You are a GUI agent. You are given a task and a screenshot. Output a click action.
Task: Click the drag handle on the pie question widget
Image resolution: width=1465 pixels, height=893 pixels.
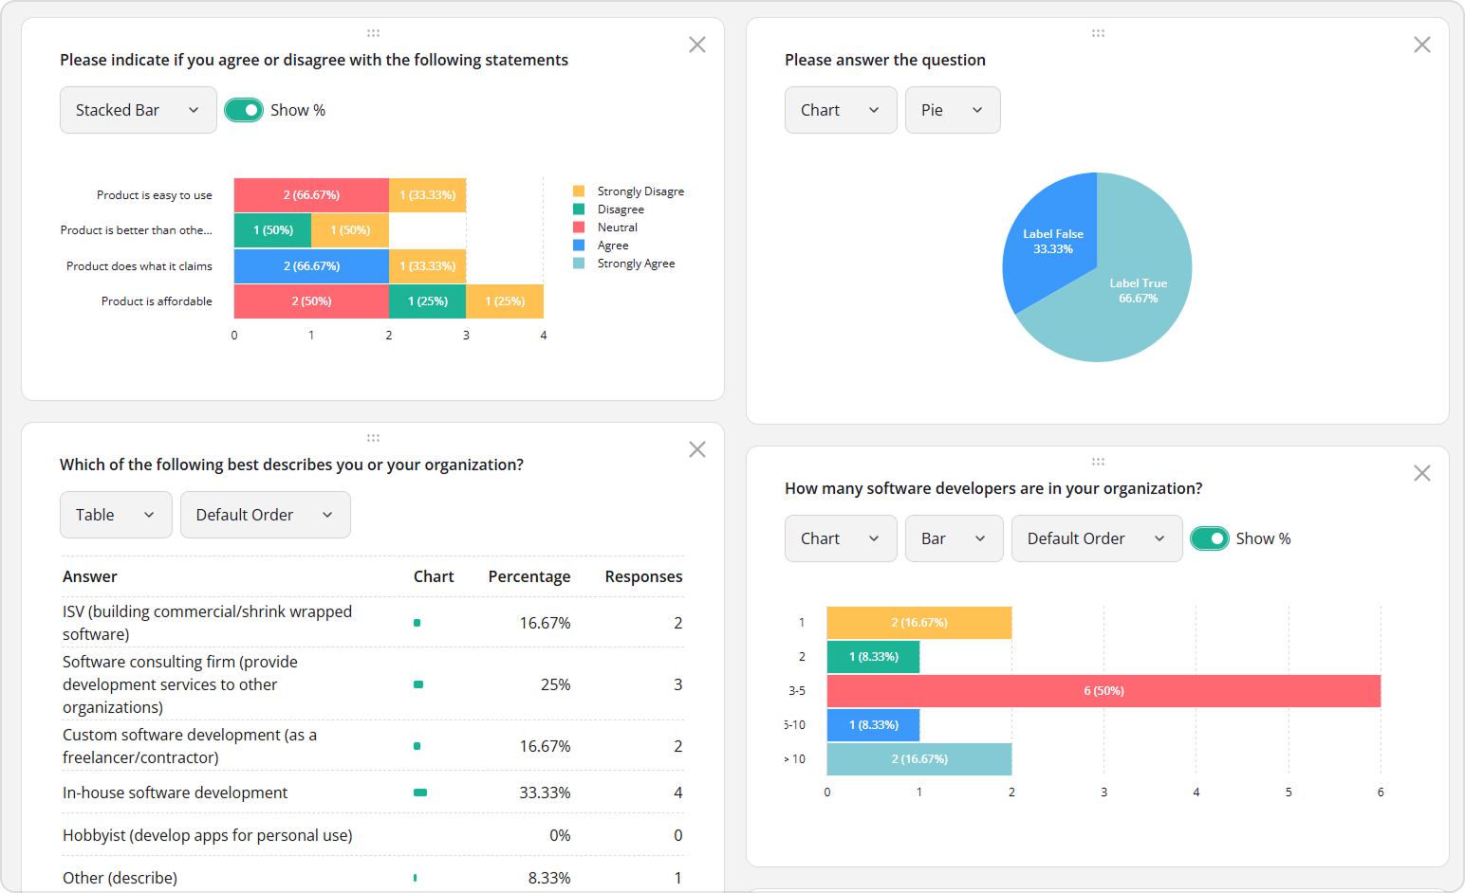click(x=1098, y=32)
